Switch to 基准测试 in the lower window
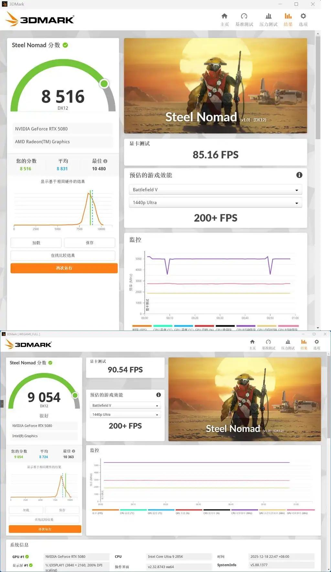 pyautogui.click(x=268, y=344)
